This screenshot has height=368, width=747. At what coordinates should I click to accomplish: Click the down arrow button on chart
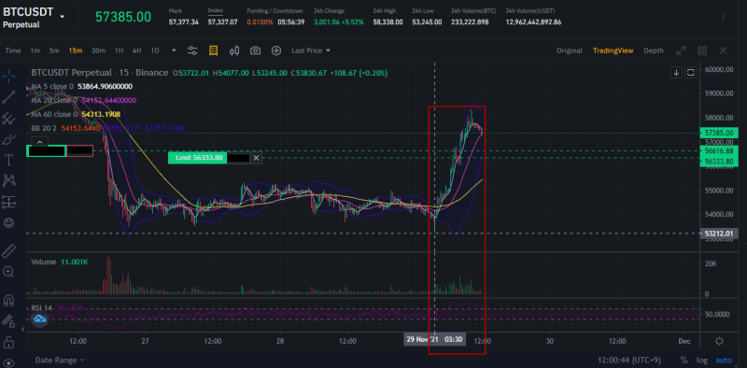[x=676, y=73]
